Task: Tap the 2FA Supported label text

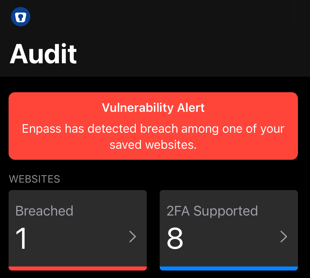Action: [212, 211]
